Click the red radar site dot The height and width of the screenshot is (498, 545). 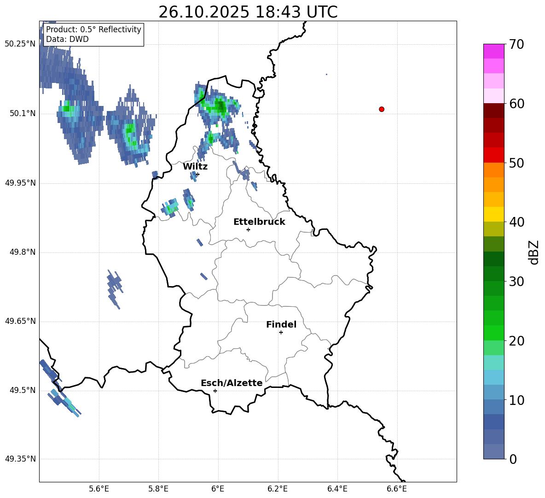click(381, 109)
